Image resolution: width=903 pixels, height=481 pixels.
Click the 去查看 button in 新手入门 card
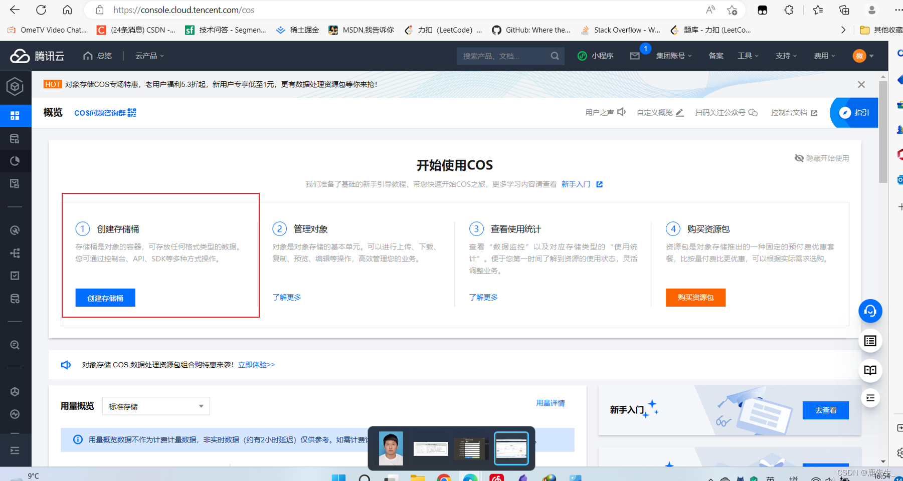[826, 410]
